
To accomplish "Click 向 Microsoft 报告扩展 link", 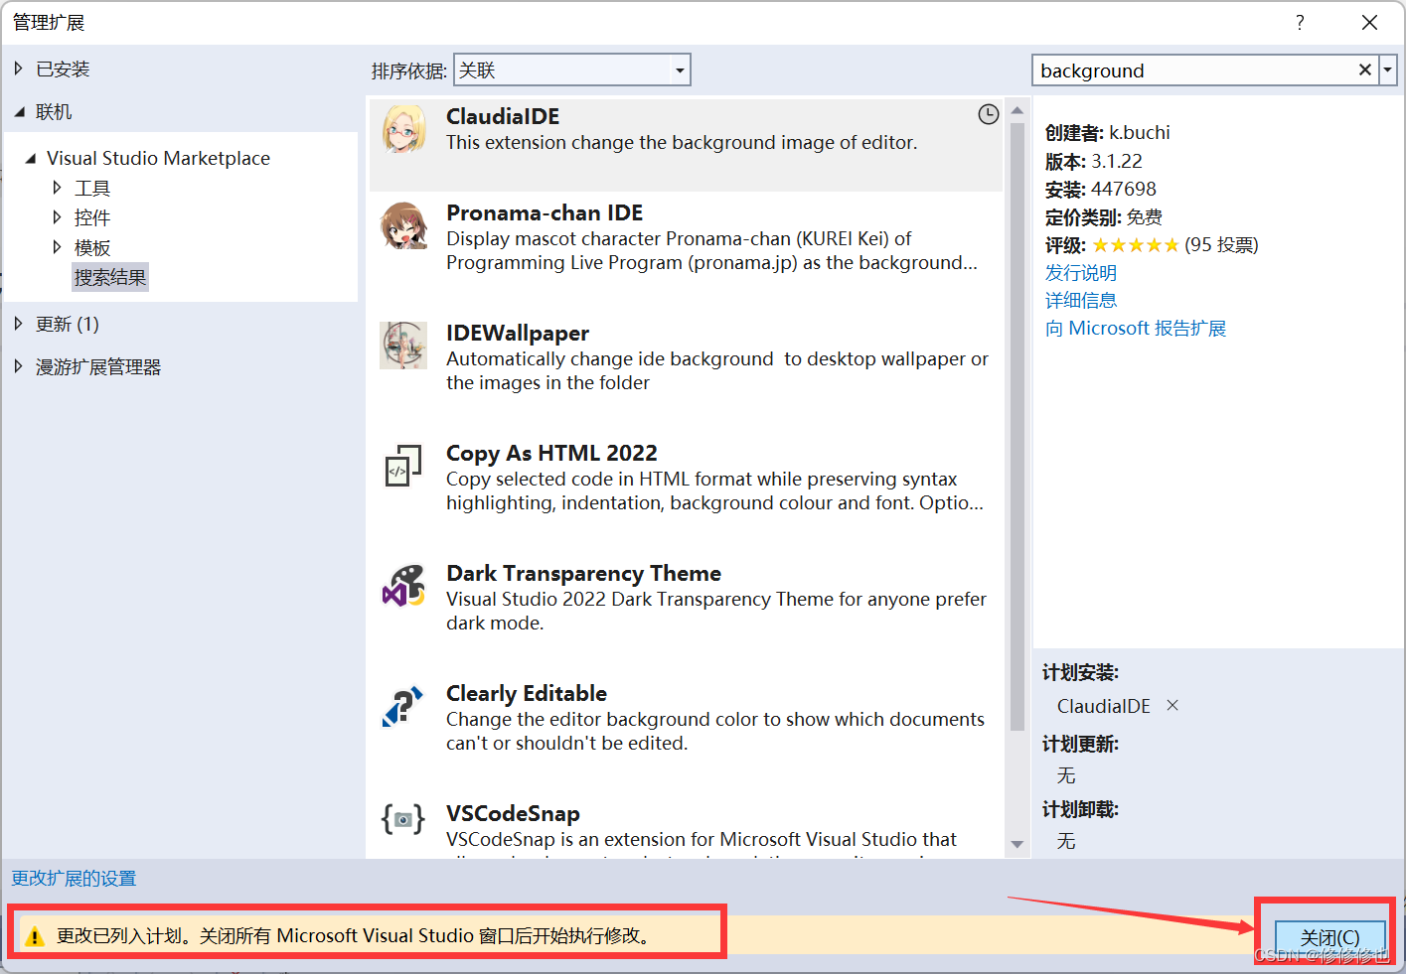I will click(1136, 328).
